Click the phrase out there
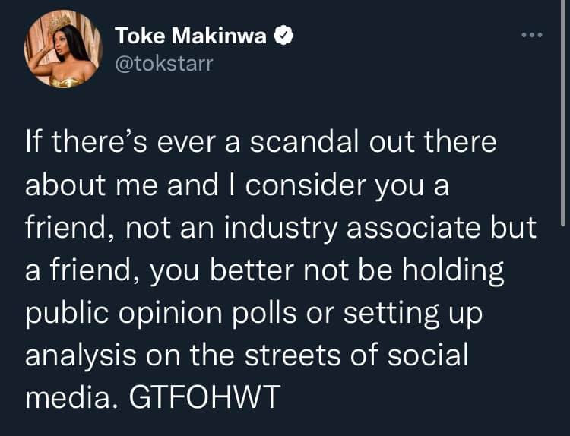 point(431,144)
